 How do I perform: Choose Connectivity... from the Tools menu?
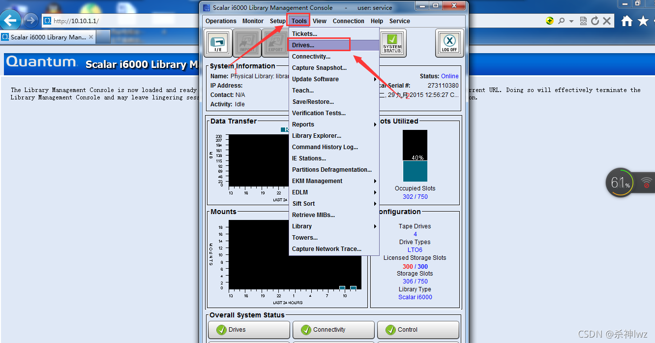[x=334, y=57]
